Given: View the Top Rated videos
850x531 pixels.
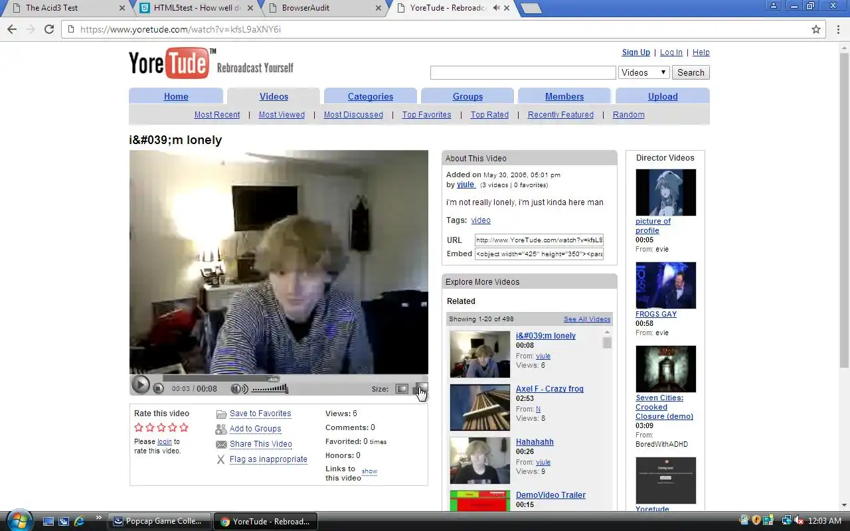Looking at the screenshot, I should (489, 115).
